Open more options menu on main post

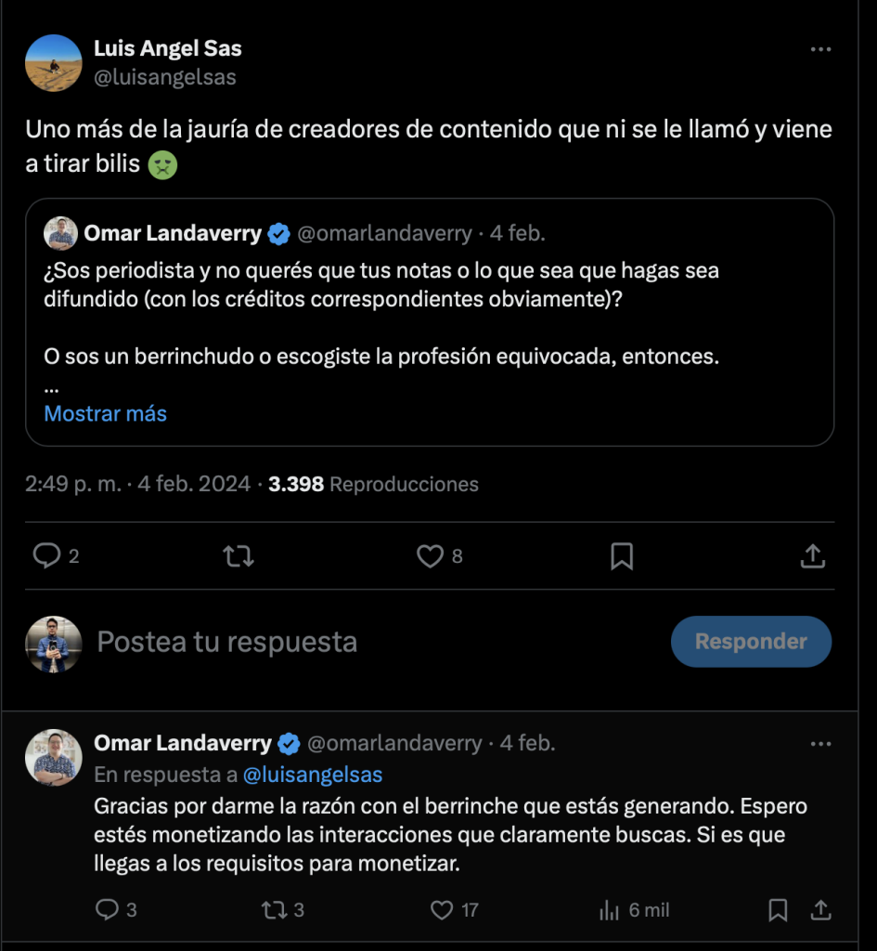(820, 49)
